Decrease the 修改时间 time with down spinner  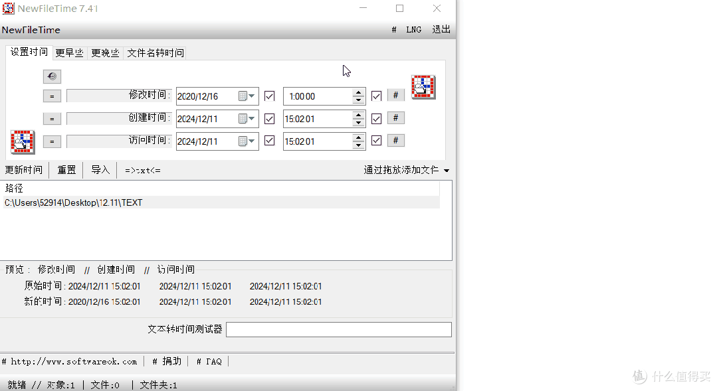(x=359, y=100)
